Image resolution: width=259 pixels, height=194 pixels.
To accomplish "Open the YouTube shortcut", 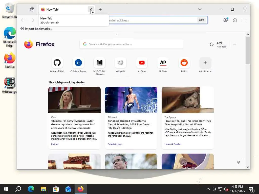I will tap(142, 65).
